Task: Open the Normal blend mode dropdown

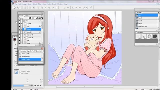Action: (24, 18)
